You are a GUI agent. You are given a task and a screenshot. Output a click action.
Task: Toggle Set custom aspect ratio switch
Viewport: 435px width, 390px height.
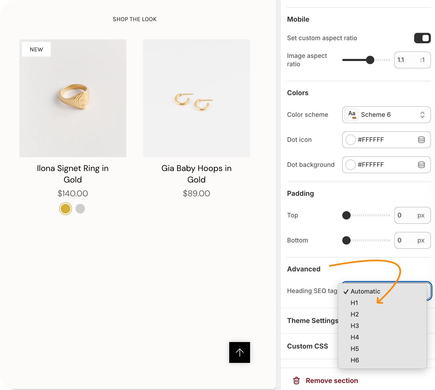(x=422, y=38)
